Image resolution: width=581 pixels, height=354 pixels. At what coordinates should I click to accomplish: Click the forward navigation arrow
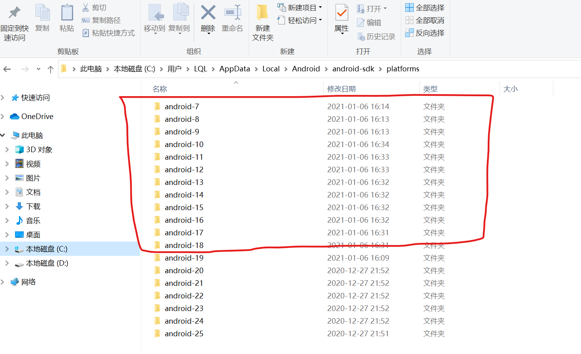coord(25,69)
